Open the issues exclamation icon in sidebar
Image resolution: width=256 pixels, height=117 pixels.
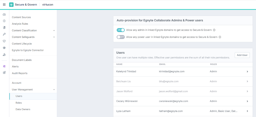point(4,21)
